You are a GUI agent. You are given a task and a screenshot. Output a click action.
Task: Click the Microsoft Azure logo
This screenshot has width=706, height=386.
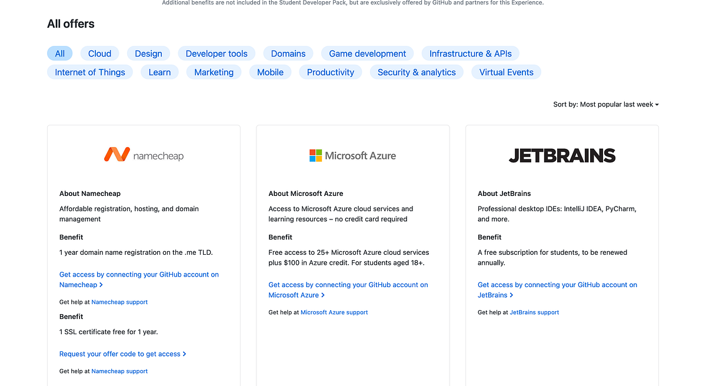pyautogui.click(x=352, y=155)
